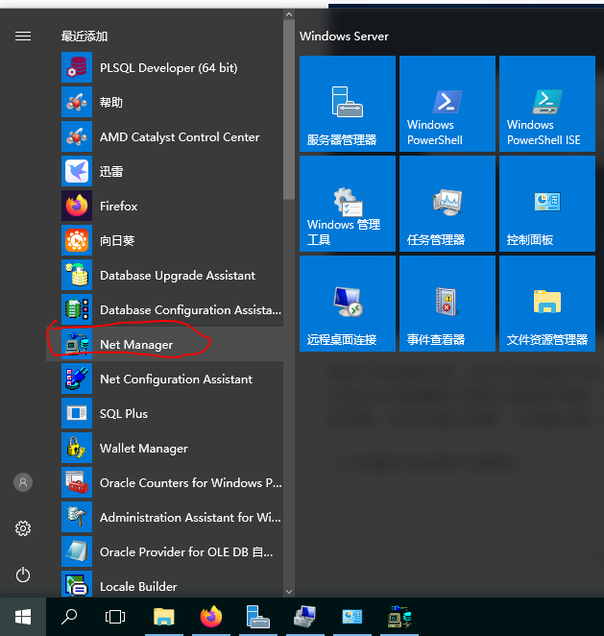Open Database Upgrade Assistant
Image resolution: width=604 pixels, height=636 pixels.
[177, 276]
